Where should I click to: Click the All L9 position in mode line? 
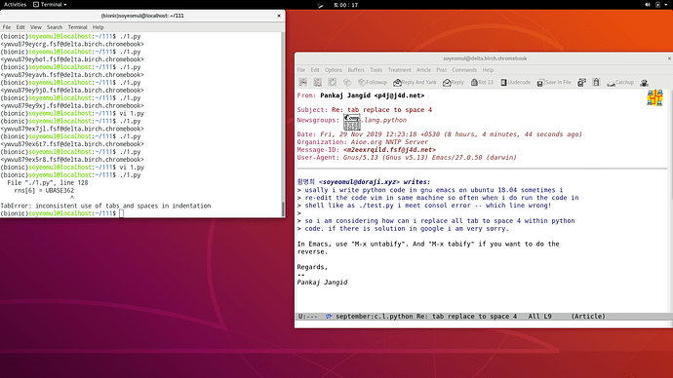click(539, 317)
